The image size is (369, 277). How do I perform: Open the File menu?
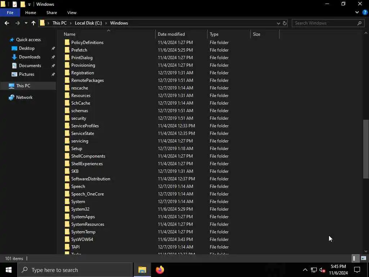(x=10, y=13)
